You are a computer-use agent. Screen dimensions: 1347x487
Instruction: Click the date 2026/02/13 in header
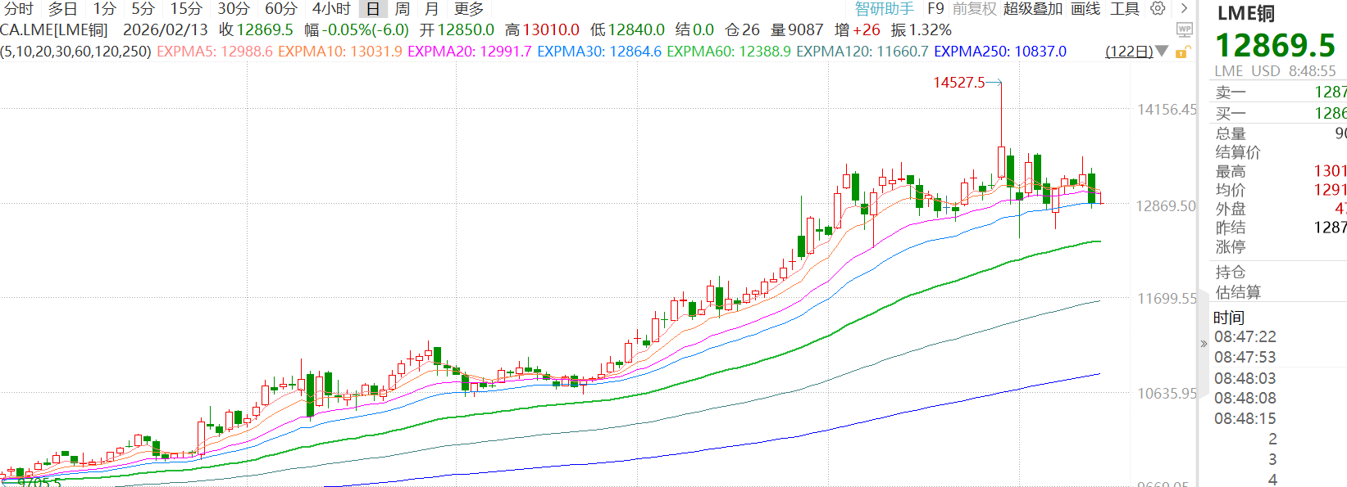166,30
